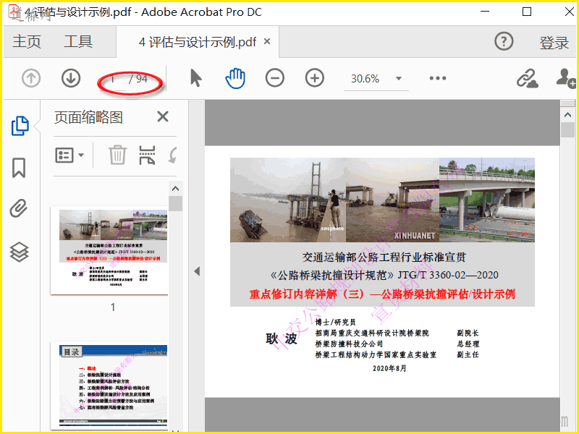Click the current page number field
The width and height of the screenshot is (579, 434).
point(114,79)
